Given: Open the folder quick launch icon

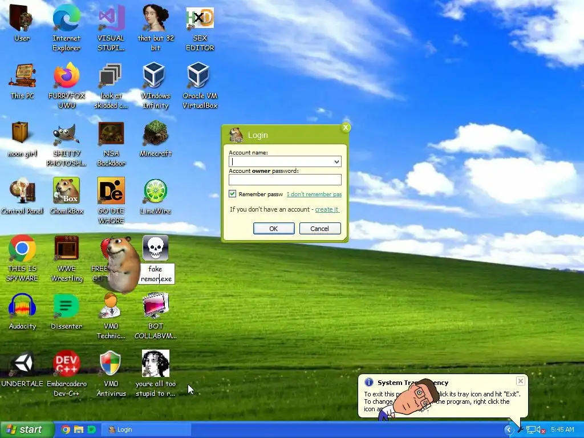Looking at the screenshot, I should (79, 429).
